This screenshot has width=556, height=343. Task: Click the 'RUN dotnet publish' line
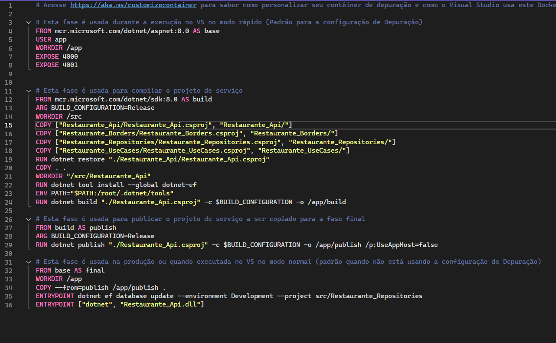(x=237, y=245)
